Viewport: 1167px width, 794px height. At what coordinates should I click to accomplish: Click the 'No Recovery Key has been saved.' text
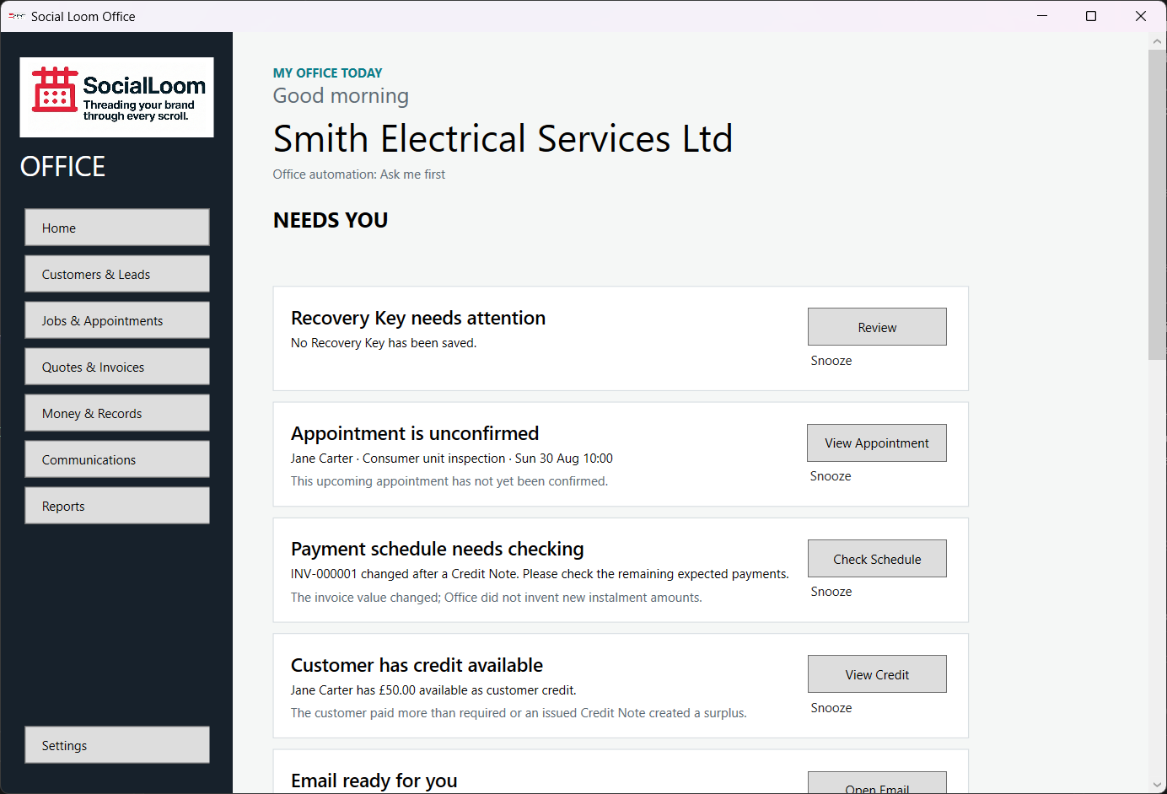(384, 343)
